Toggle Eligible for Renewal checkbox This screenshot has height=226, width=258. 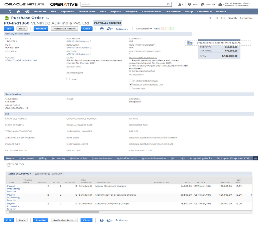pyautogui.click(x=131, y=81)
